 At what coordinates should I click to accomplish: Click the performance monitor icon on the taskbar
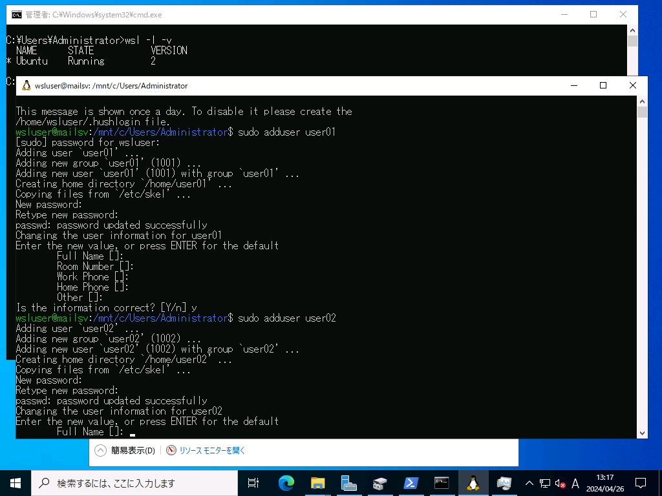click(x=504, y=482)
